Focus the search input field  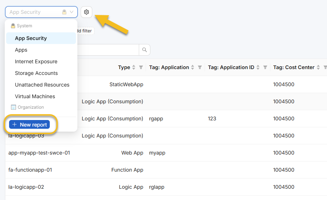[108, 50]
